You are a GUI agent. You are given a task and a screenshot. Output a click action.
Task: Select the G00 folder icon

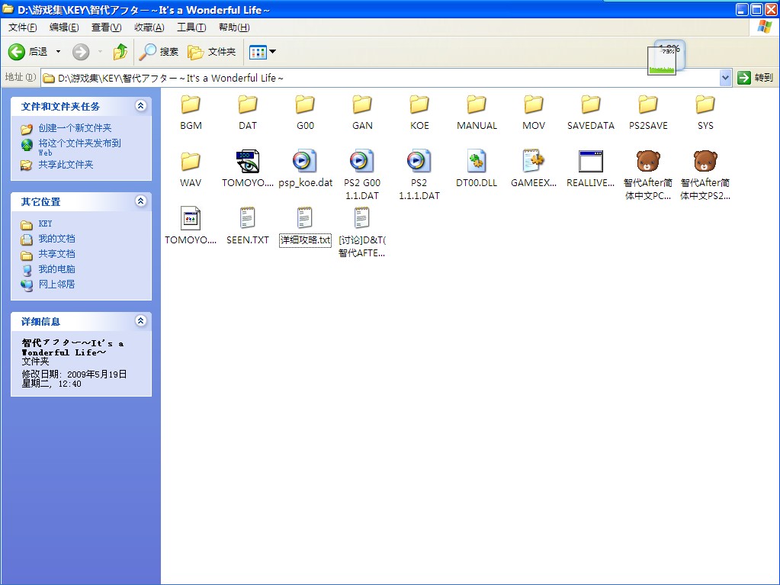(305, 105)
